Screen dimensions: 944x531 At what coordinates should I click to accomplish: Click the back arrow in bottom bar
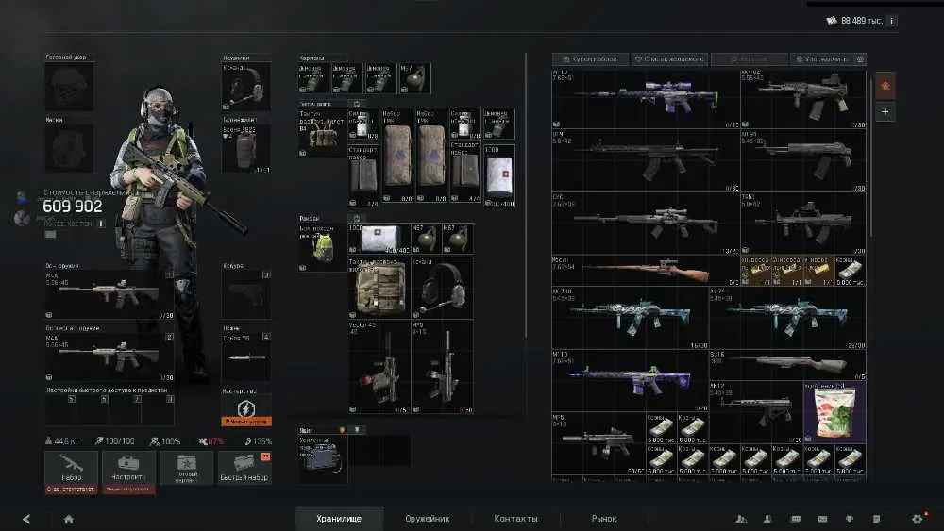tap(26, 519)
